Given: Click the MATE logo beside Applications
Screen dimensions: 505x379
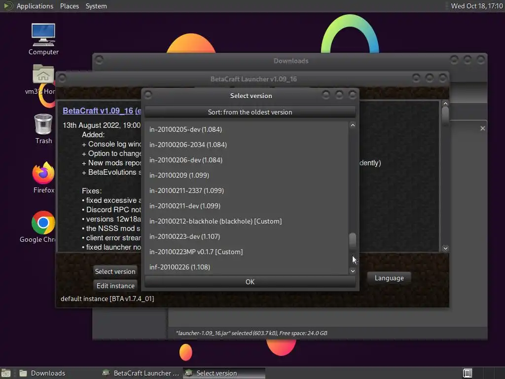Looking at the screenshot, I should [x=8, y=6].
